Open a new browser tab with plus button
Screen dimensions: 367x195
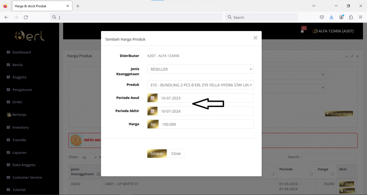tap(78, 6)
